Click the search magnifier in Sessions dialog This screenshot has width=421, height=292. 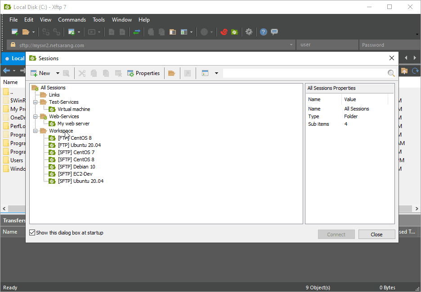391,73
